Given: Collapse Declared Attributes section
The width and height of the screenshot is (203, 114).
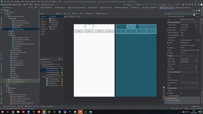Looking at the screenshot, I should (168, 22).
